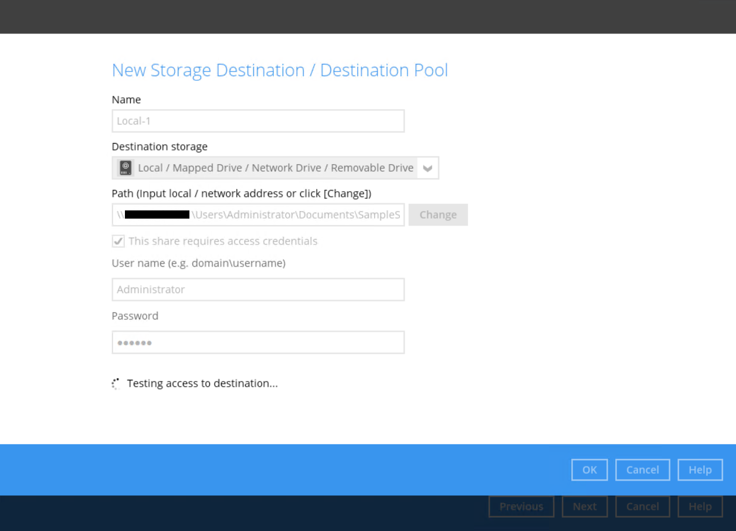Go to the Previous wizard step

click(x=521, y=507)
